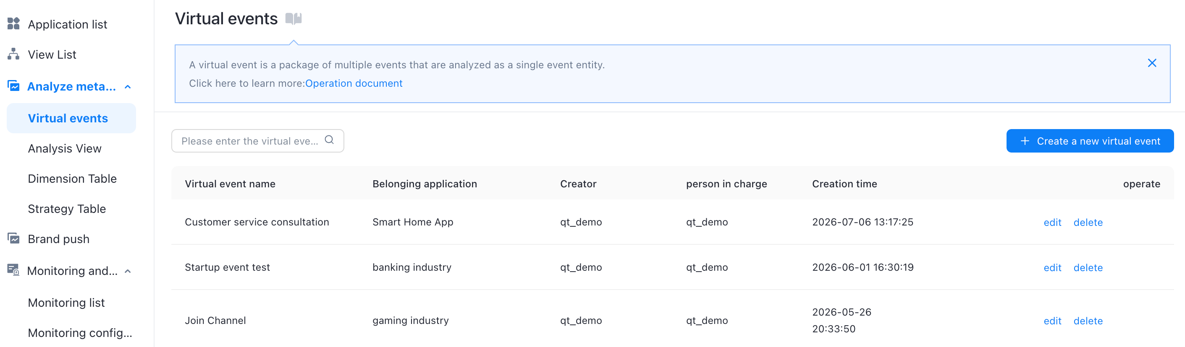Go to Monitoring list
The height and width of the screenshot is (347, 1185).
click(66, 303)
